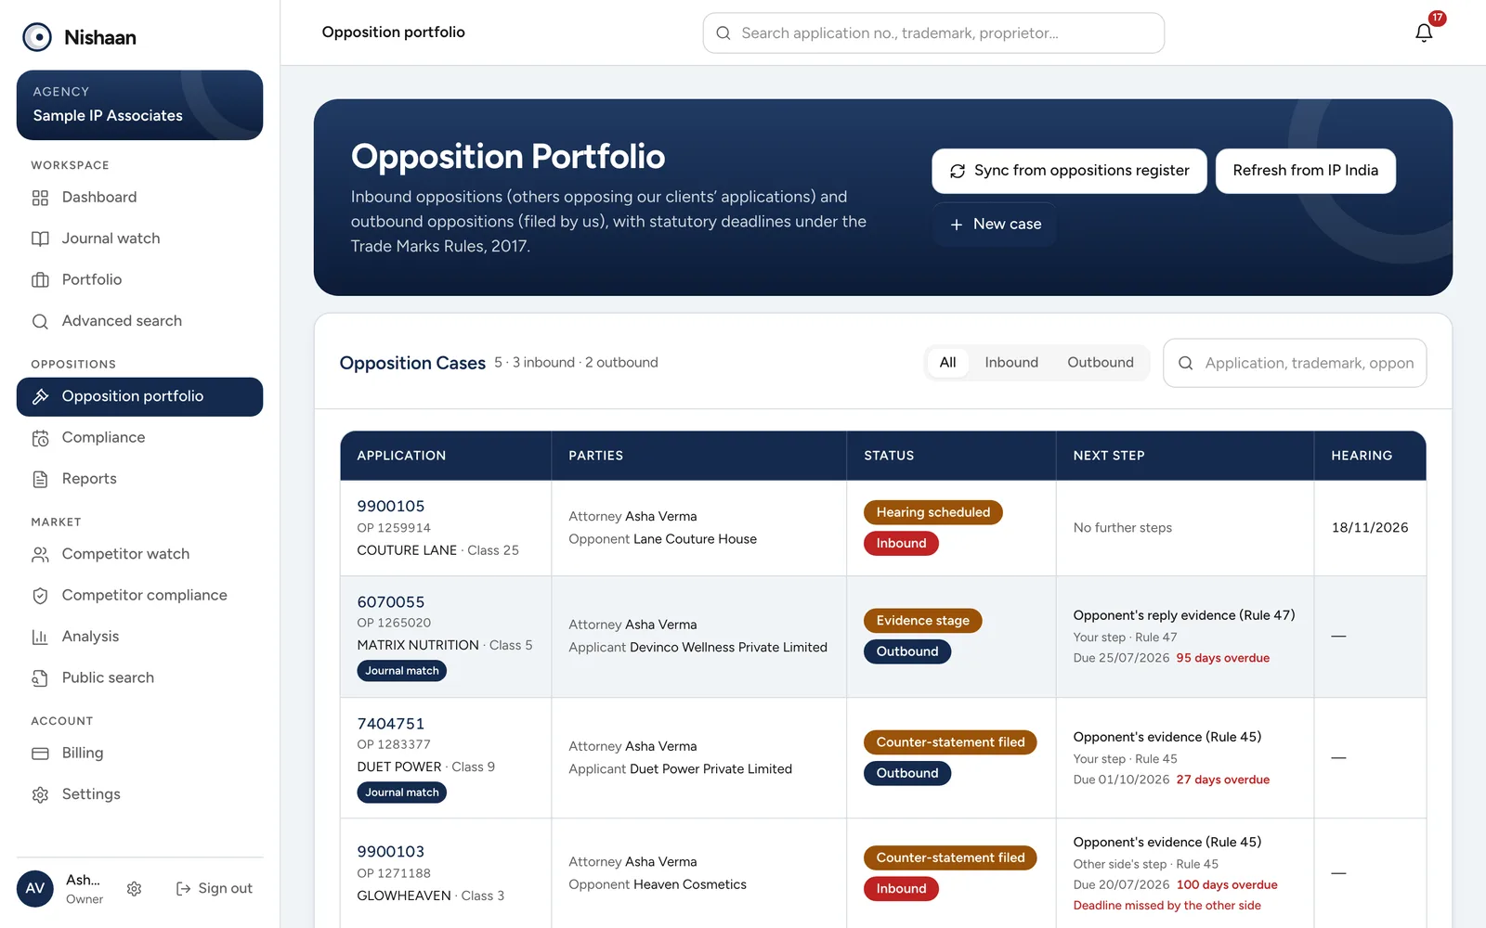Click the Opposition portfolio gavel icon
Screen dimensions: 1486x928
click(x=40, y=396)
